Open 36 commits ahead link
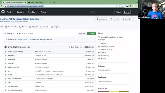The width and height of the screenshot is (165, 93). coord(21,40)
